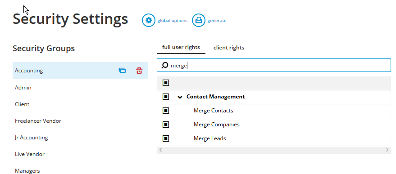
Task: Open global options gear icon
Action: point(149,20)
